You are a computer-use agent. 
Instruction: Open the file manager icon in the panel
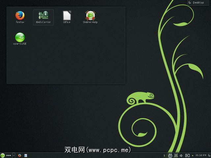(26, 156)
